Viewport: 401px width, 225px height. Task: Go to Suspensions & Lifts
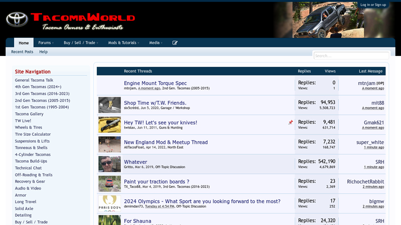coord(32,141)
